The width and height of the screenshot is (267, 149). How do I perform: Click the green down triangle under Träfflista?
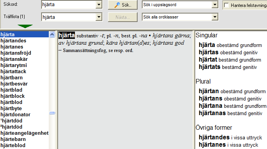(x=25, y=26)
